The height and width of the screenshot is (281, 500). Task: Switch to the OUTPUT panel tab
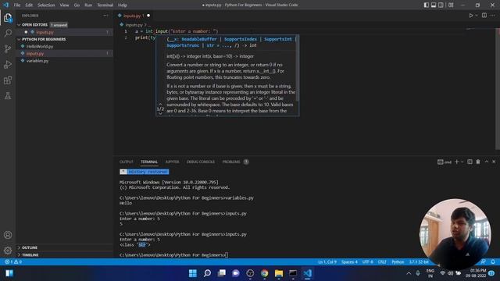[127, 162]
